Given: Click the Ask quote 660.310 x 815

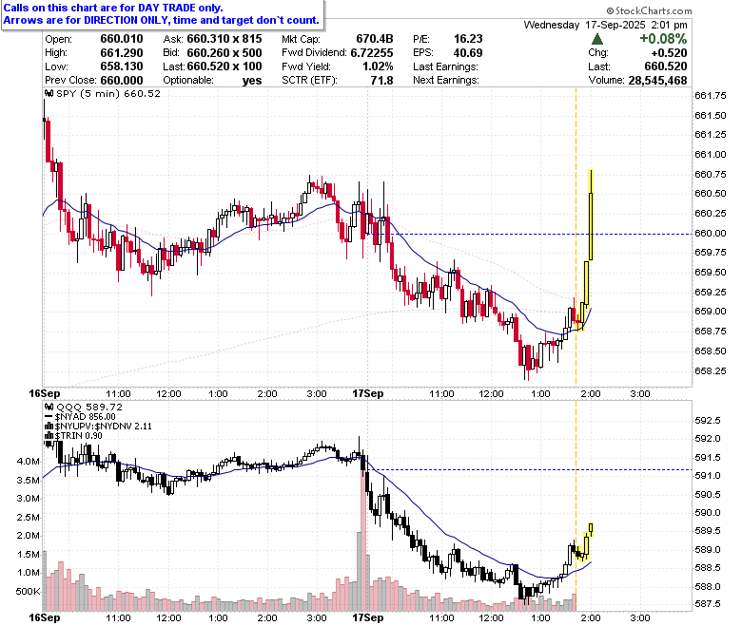Looking at the screenshot, I should pyautogui.click(x=225, y=39).
